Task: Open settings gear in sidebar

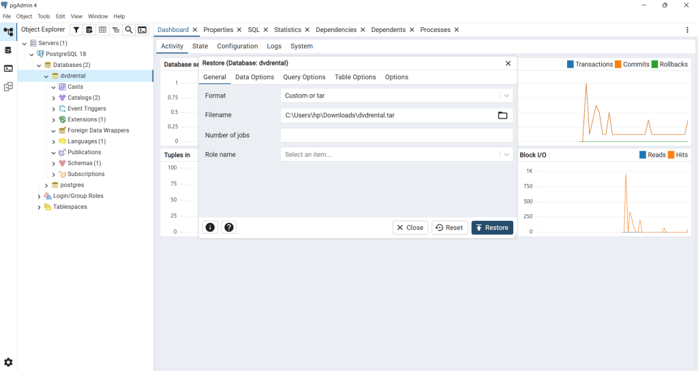Action: tap(8, 362)
